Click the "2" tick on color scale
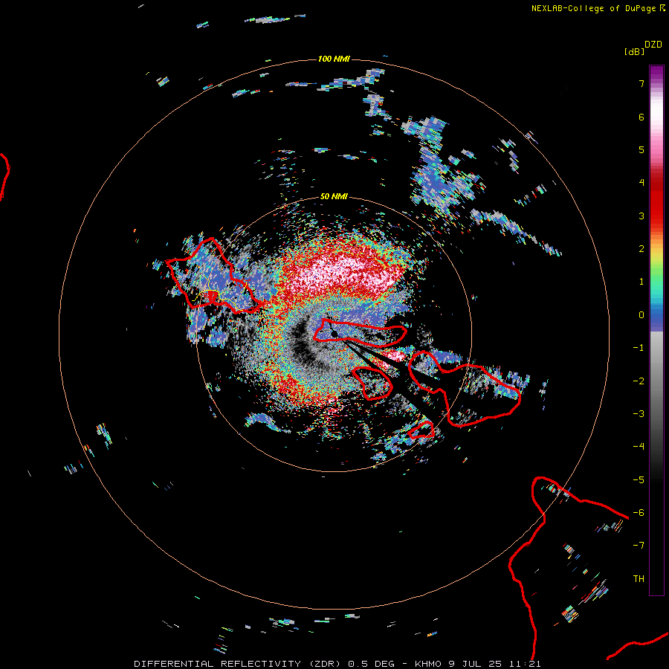This screenshot has width=669, height=669. click(x=641, y=249)
